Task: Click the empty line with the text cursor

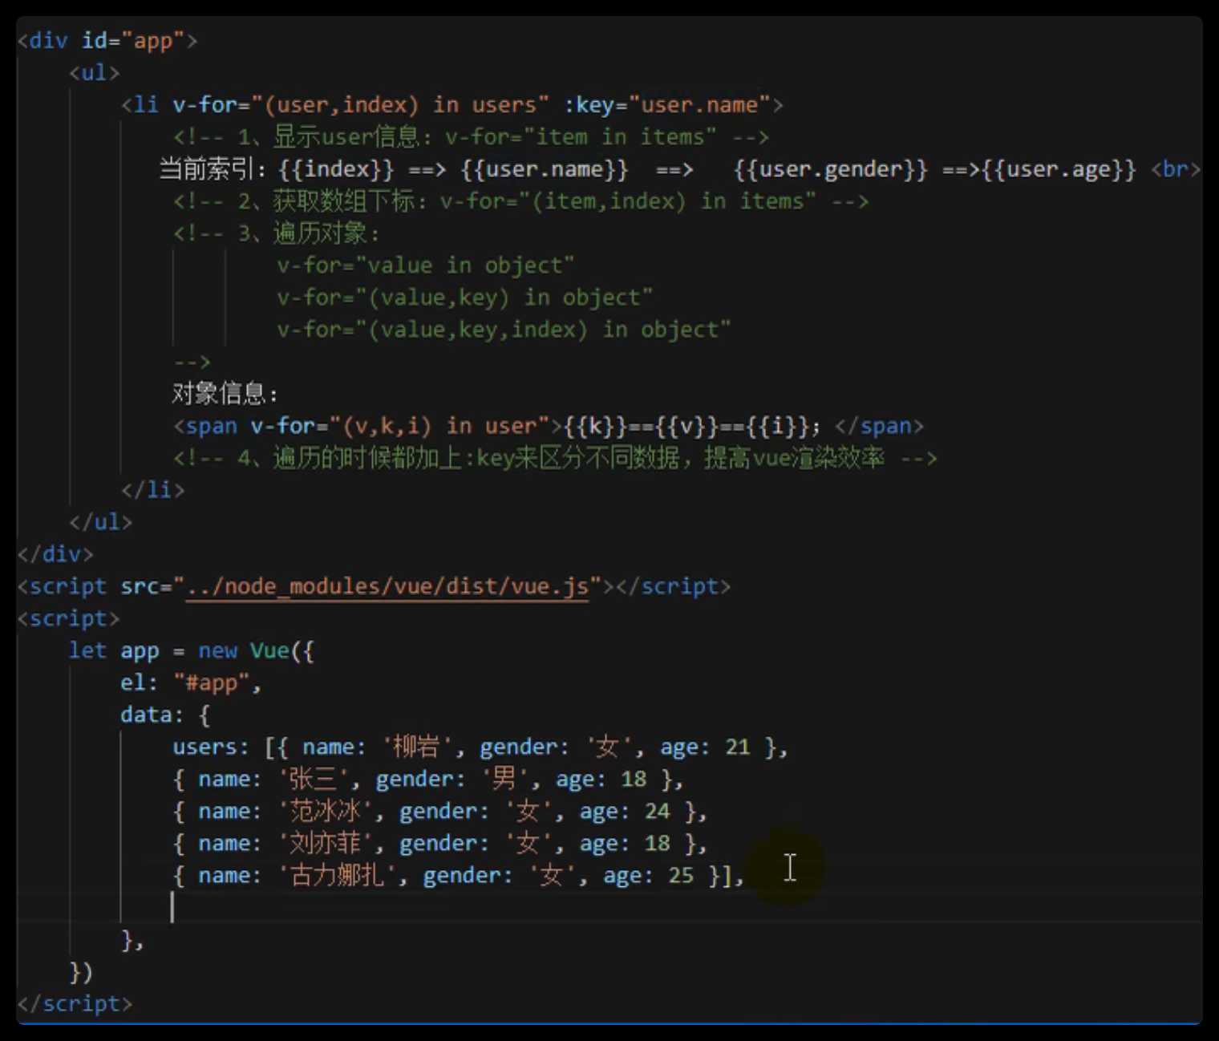Action: [x=609, y=907]
